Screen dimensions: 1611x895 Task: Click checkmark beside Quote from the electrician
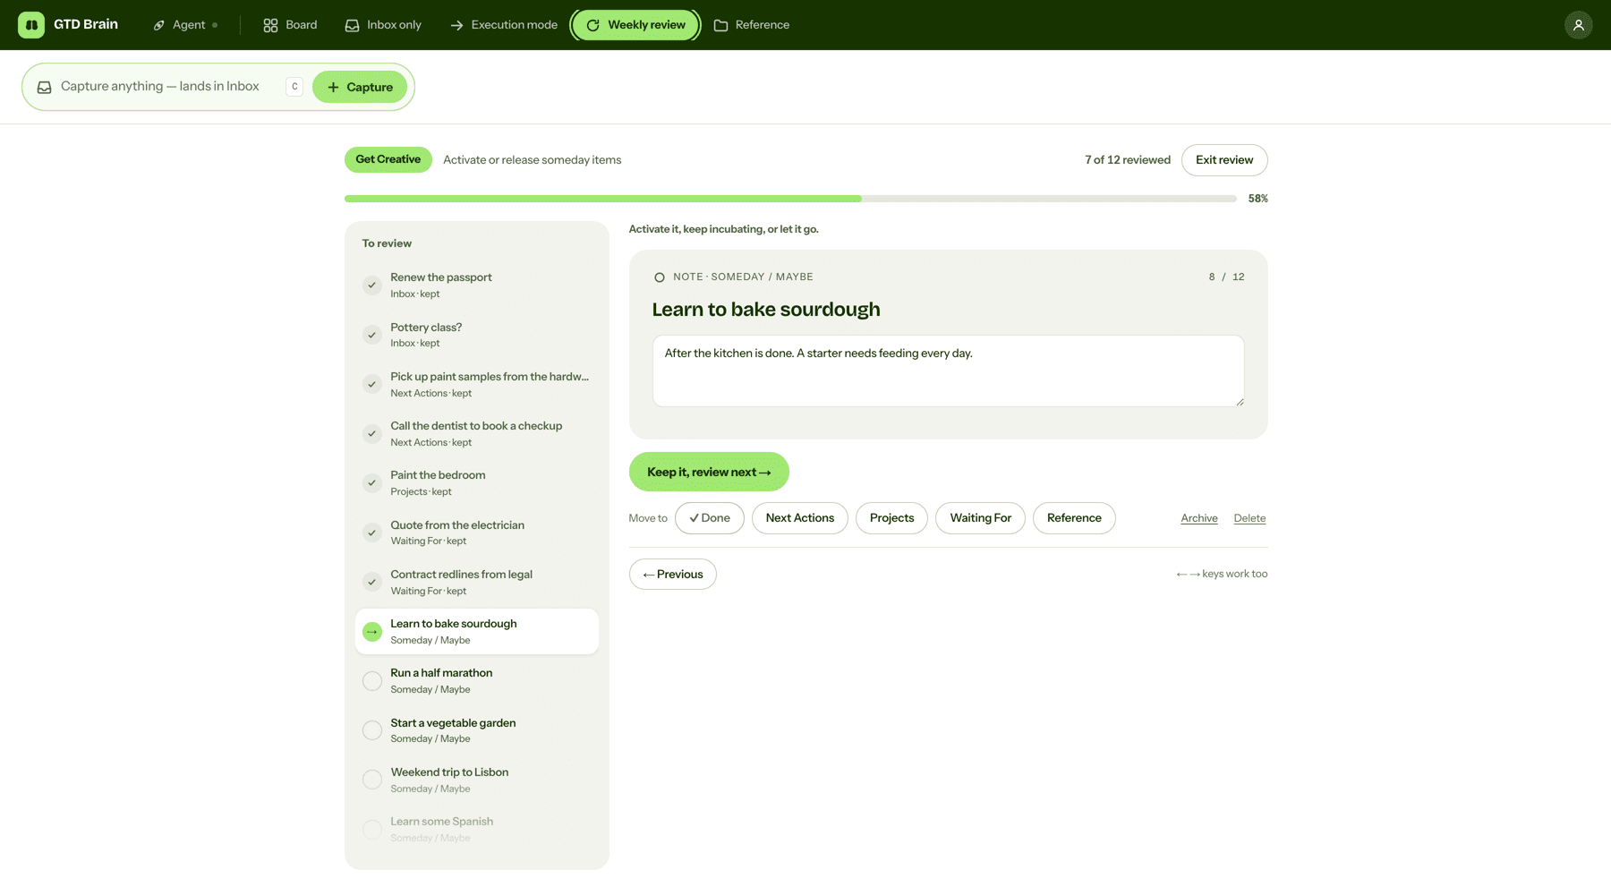coord(372,533)
